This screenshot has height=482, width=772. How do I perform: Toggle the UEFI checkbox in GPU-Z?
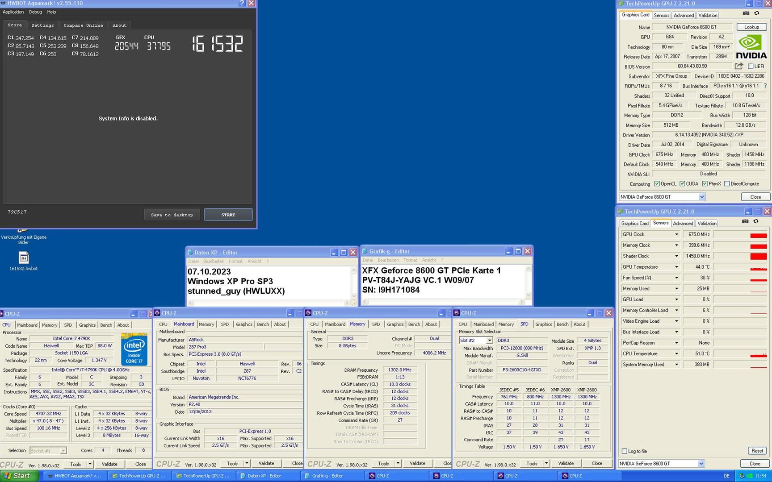click(751, 66)
